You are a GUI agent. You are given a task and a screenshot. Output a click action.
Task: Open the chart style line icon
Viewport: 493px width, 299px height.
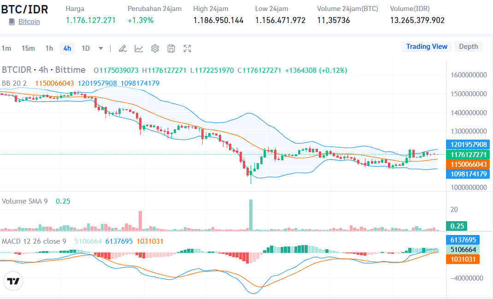pyautogui.click(x=139, y=48)
